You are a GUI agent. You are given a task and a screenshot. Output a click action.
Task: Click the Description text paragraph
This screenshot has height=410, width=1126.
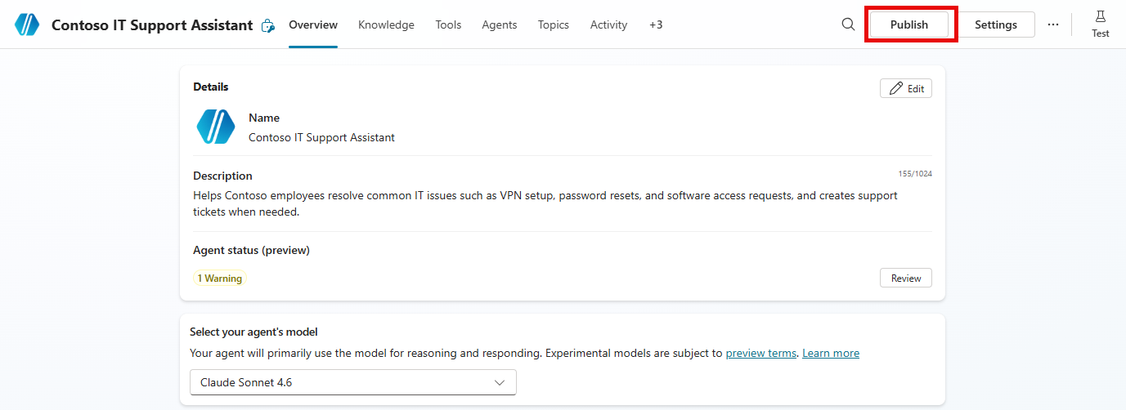[x=545, y=204]
